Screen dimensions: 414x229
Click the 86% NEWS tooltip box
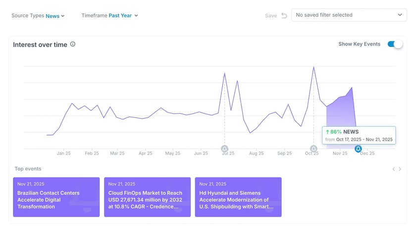tap(359, 136)
